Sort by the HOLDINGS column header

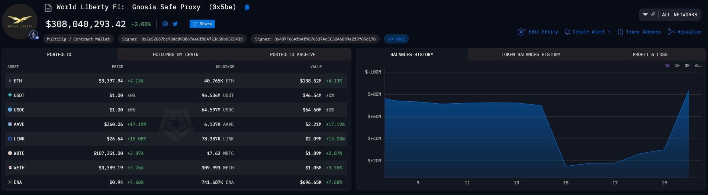click(x=225, y=66)
